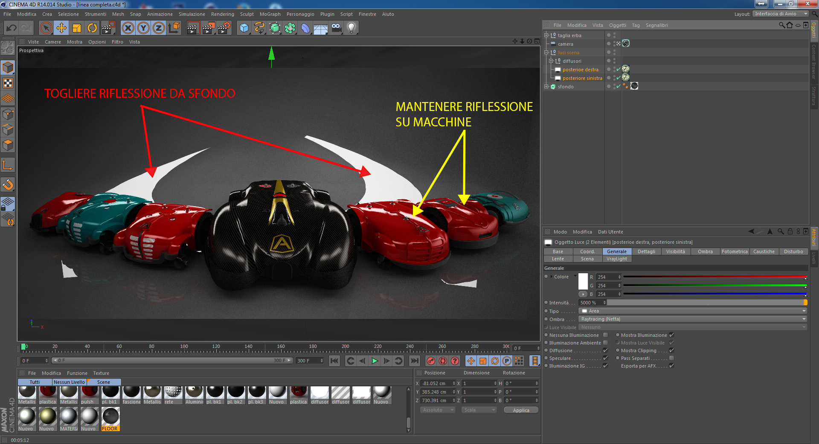819x444 pixels.
Task: Activate the Scale tool
Action: tap(77, 28)
